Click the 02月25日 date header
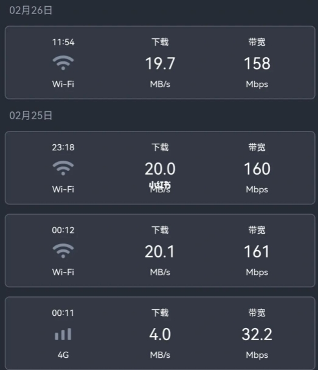Viewport: 318px width, 370px height. [30, 116]
